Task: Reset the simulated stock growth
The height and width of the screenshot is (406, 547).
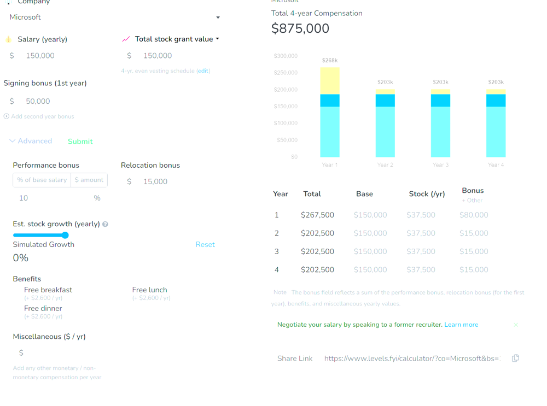Action: click(x=205, y=244)
